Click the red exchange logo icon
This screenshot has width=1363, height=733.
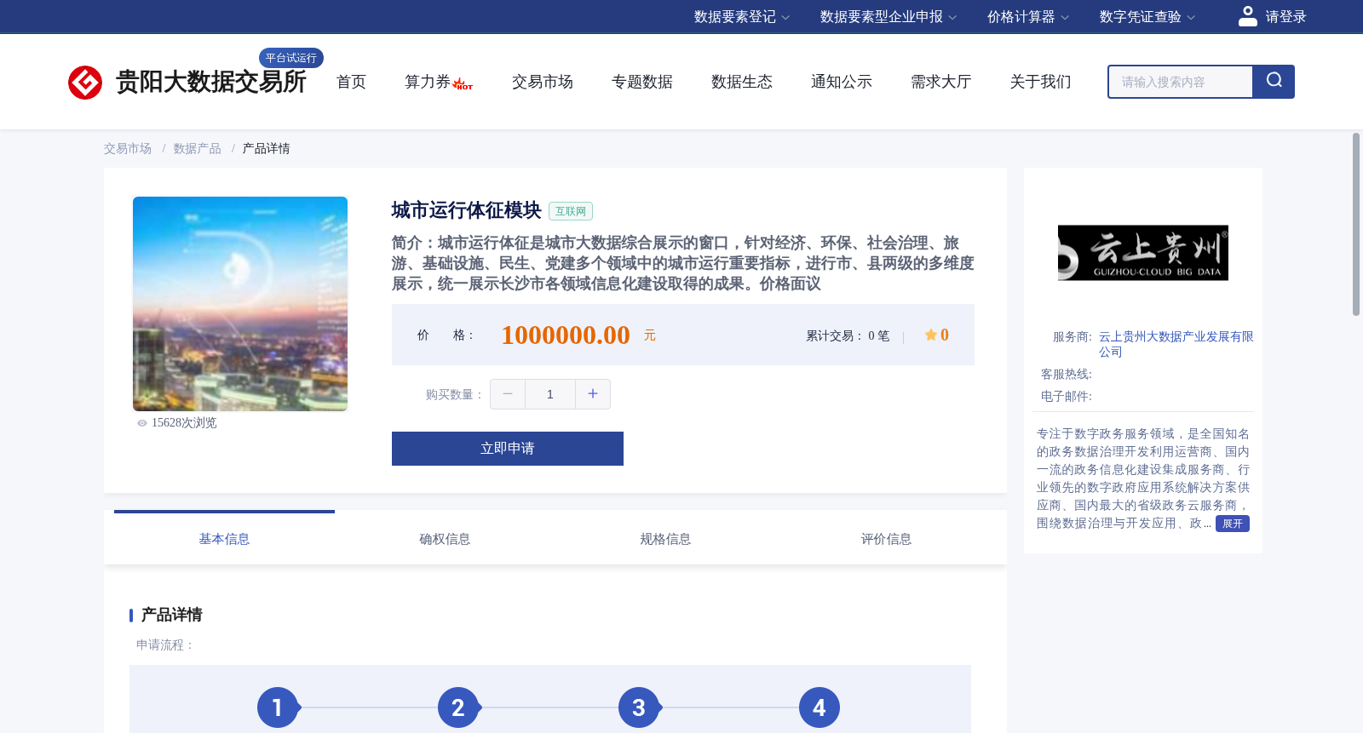click(x=85, y=83)
